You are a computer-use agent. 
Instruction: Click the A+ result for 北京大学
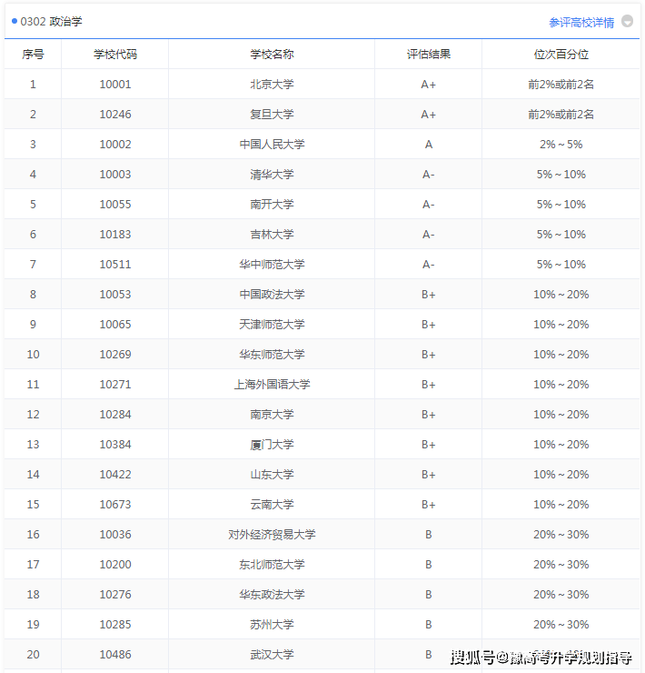click(429, 85)
